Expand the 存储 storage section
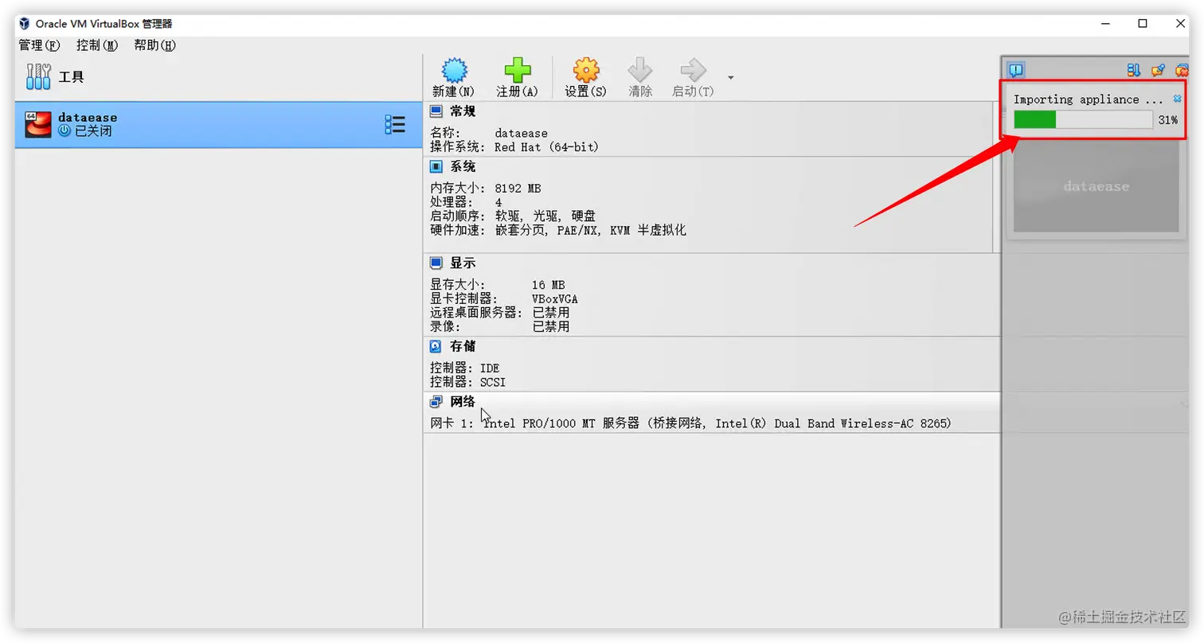 (x=463, y=346)
